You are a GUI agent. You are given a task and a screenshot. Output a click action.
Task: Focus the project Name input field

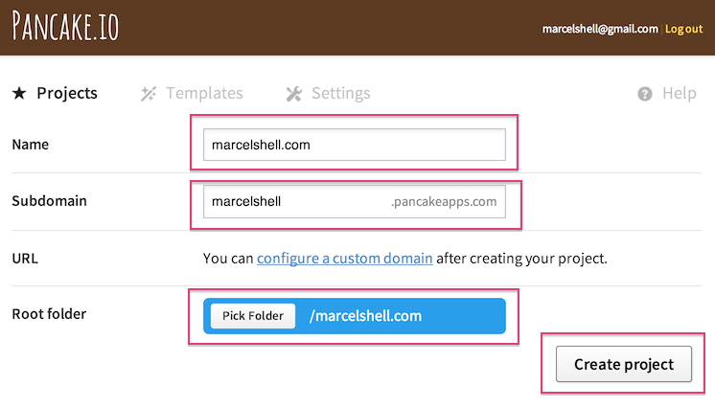tap(354, 145)
